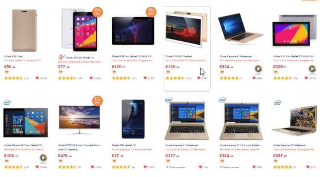The height and width of the screenshot is (177, 320).
Task: Write a review for the €364 Xiaoma 31
Action: pyautogui.click(x=230, y=167)
